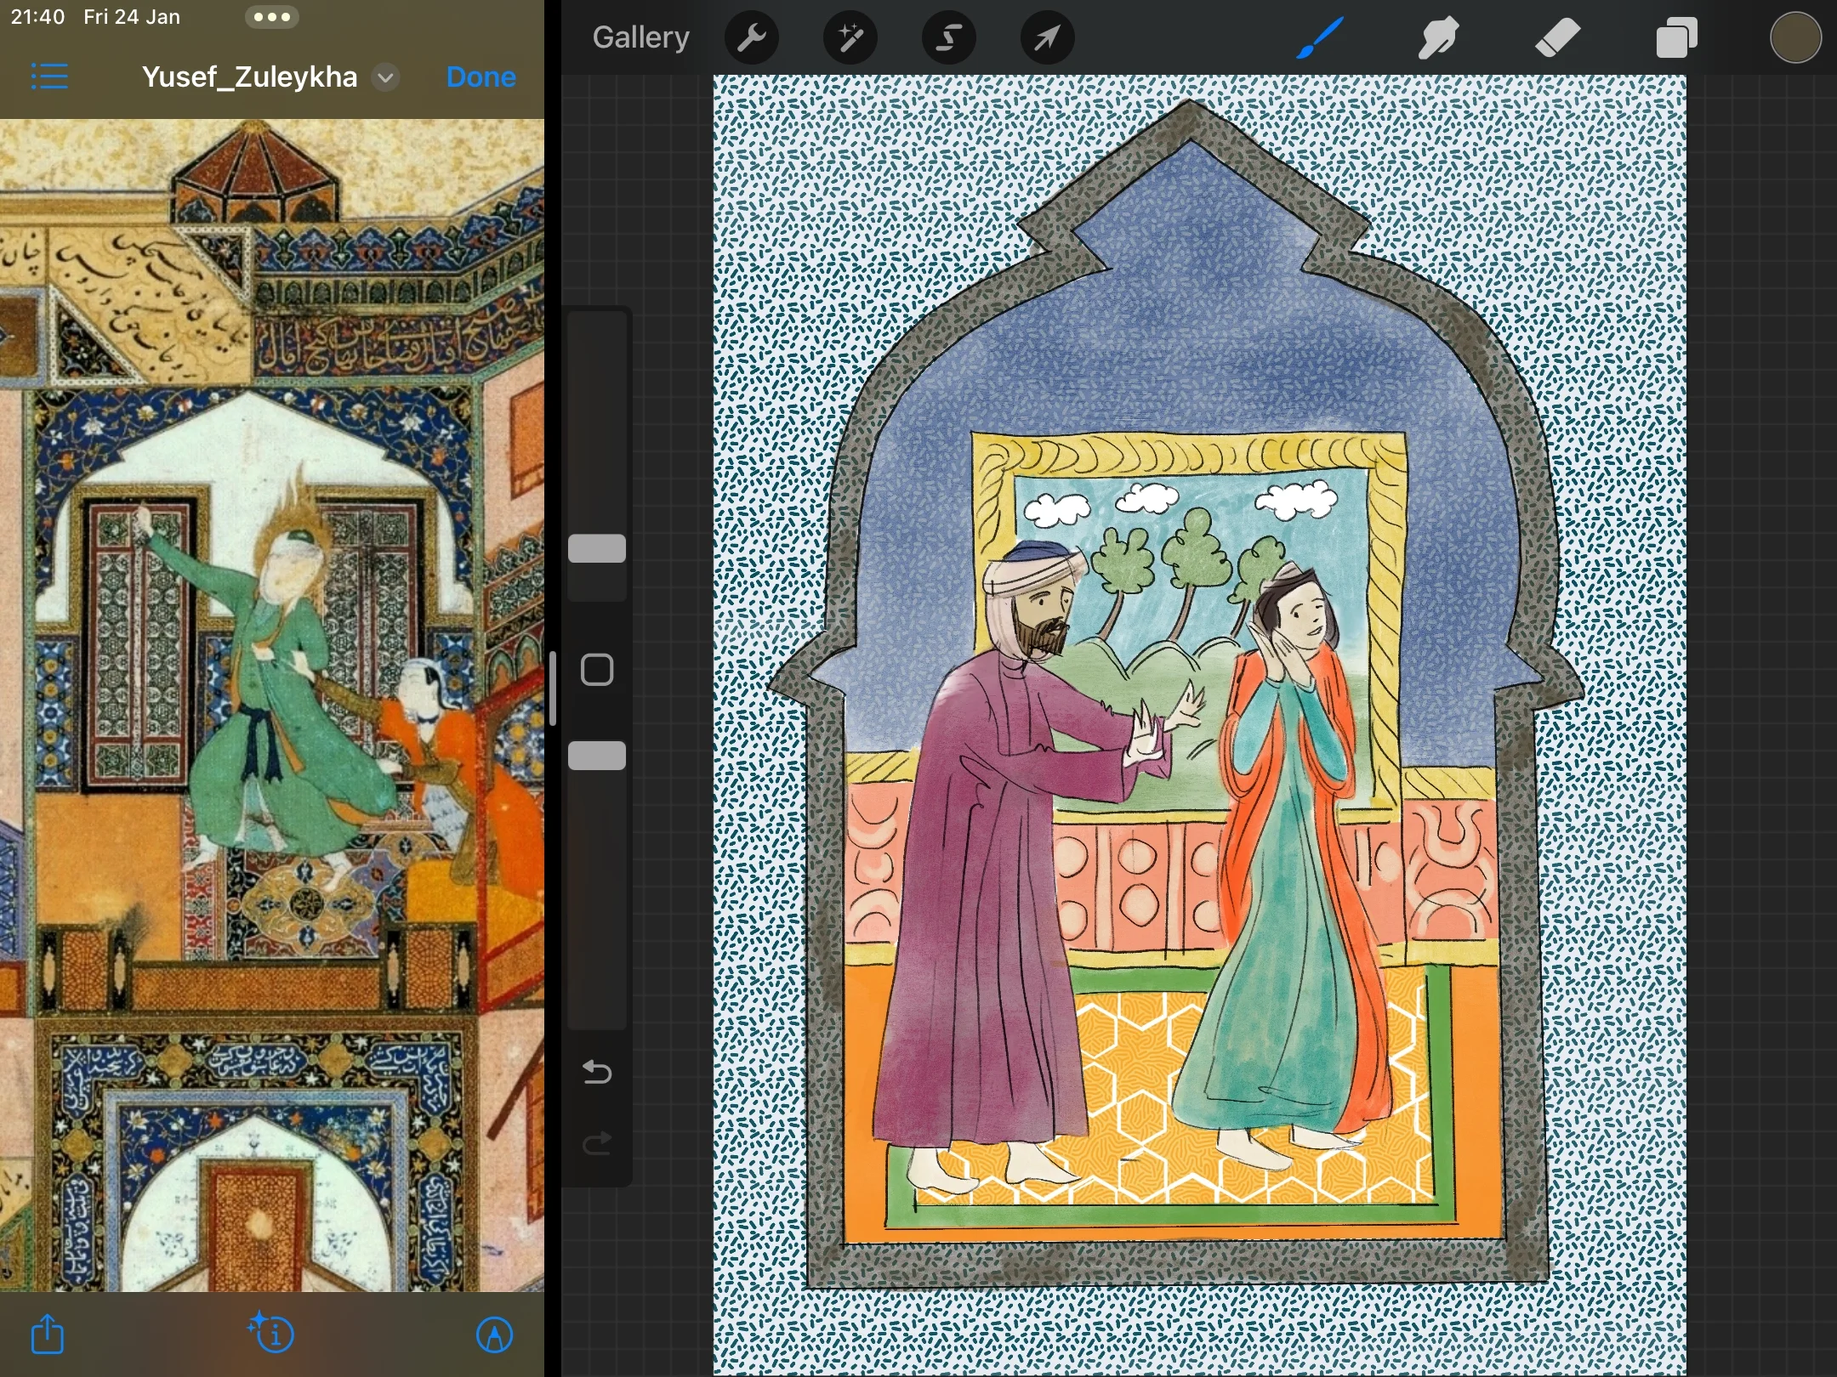Tap Done in the photo viewer
This screenshot has width=1837, height=1377.
point(481,77)
